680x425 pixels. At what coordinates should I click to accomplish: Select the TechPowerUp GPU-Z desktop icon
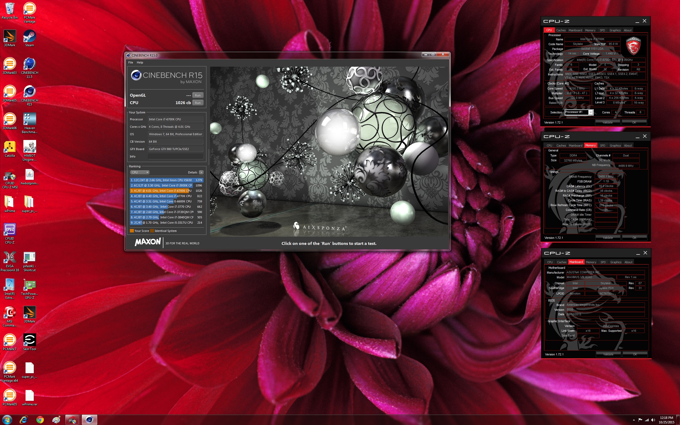(29, 289)
